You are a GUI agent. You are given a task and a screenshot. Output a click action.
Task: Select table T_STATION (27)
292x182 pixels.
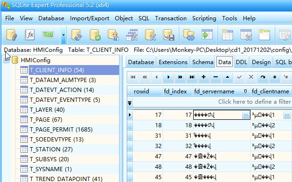[51, 149]
